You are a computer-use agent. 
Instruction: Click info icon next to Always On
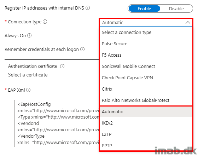29,35
